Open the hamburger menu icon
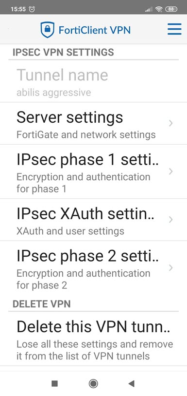 174,29
